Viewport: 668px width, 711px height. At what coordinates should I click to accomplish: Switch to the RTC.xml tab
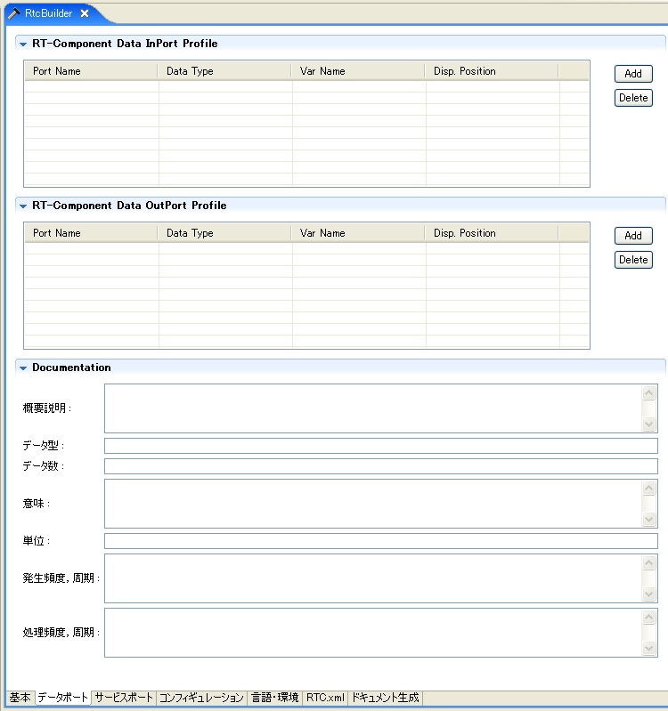325,698
